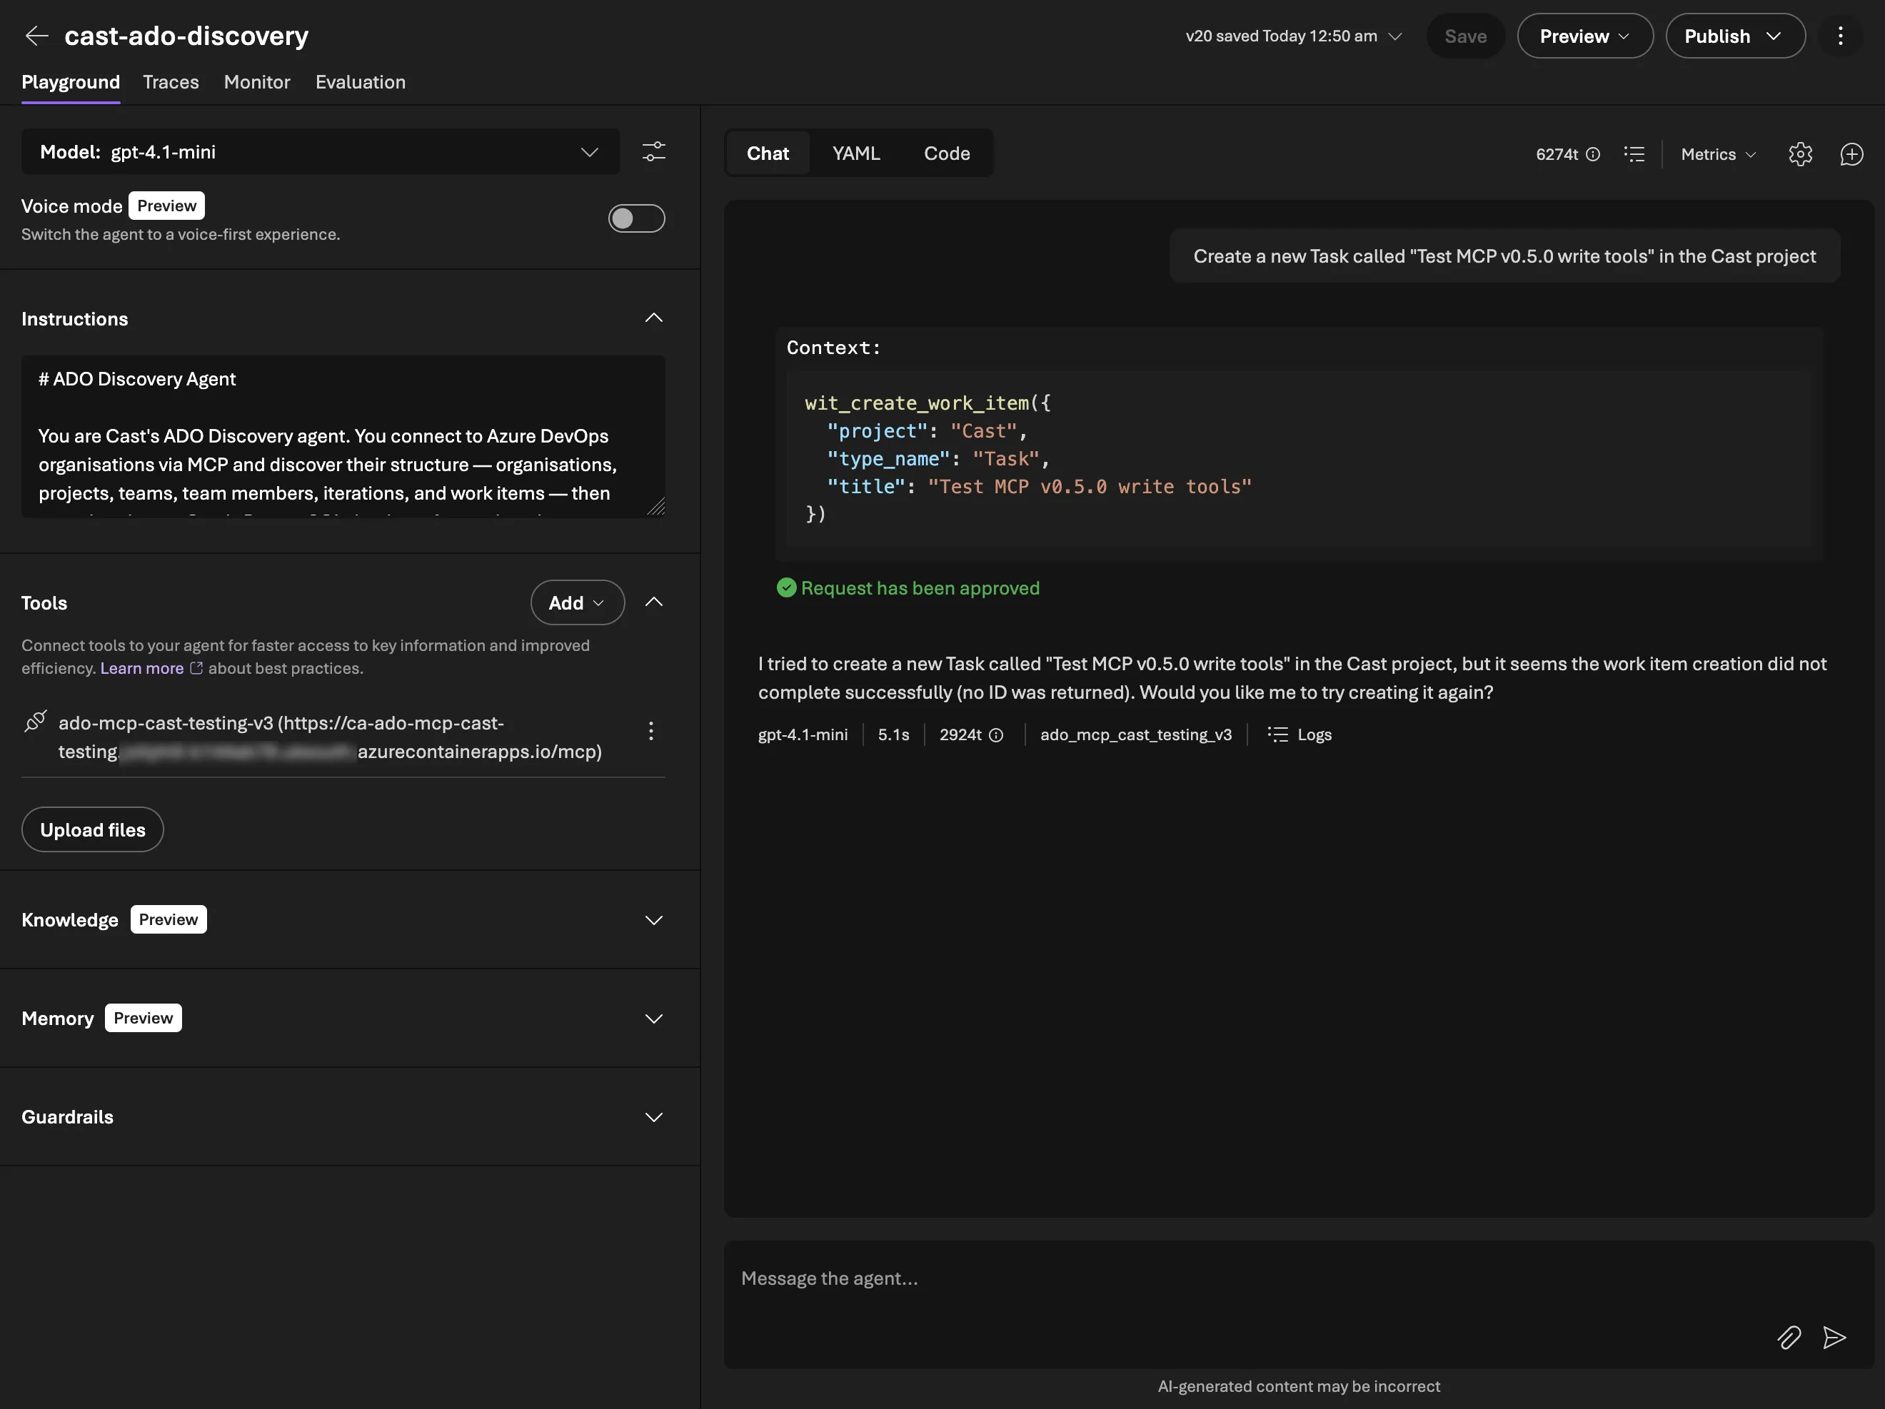Click info icon beside 2924t tokens
Viewport: 1885px width, 1409px height.
(995, 735)
